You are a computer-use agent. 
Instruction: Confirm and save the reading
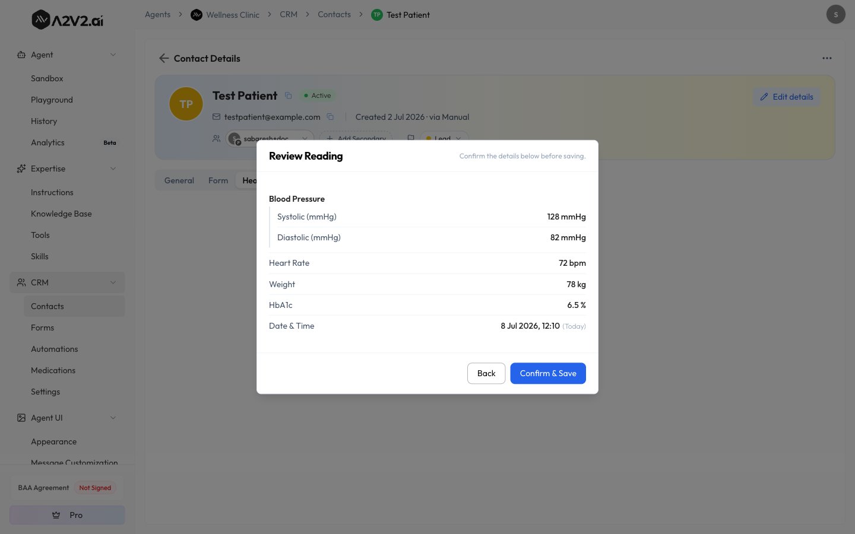click(547, 373)
